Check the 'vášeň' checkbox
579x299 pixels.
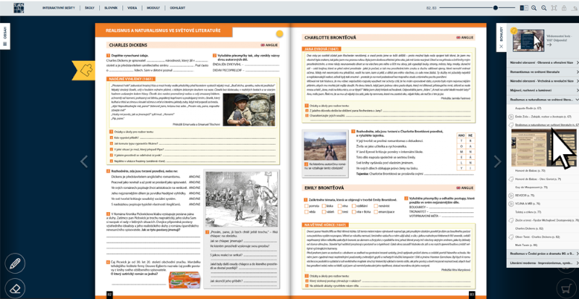(x=324, y=212)
